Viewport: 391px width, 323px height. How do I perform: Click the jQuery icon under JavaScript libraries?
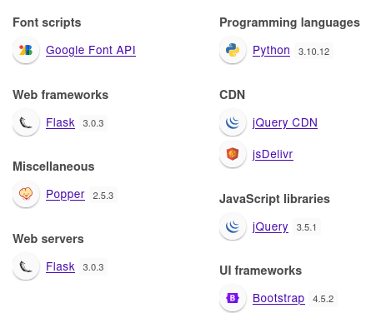pyautogui.click(x=233, y=226)
